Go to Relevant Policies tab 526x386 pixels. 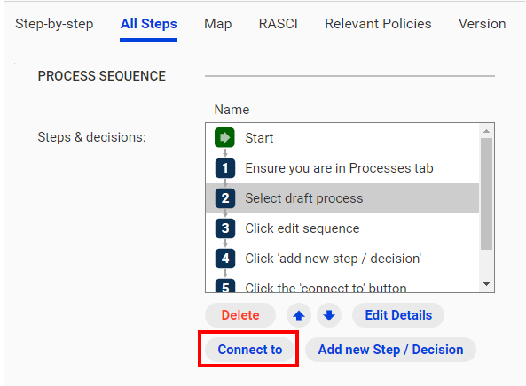tap(378, 24)
